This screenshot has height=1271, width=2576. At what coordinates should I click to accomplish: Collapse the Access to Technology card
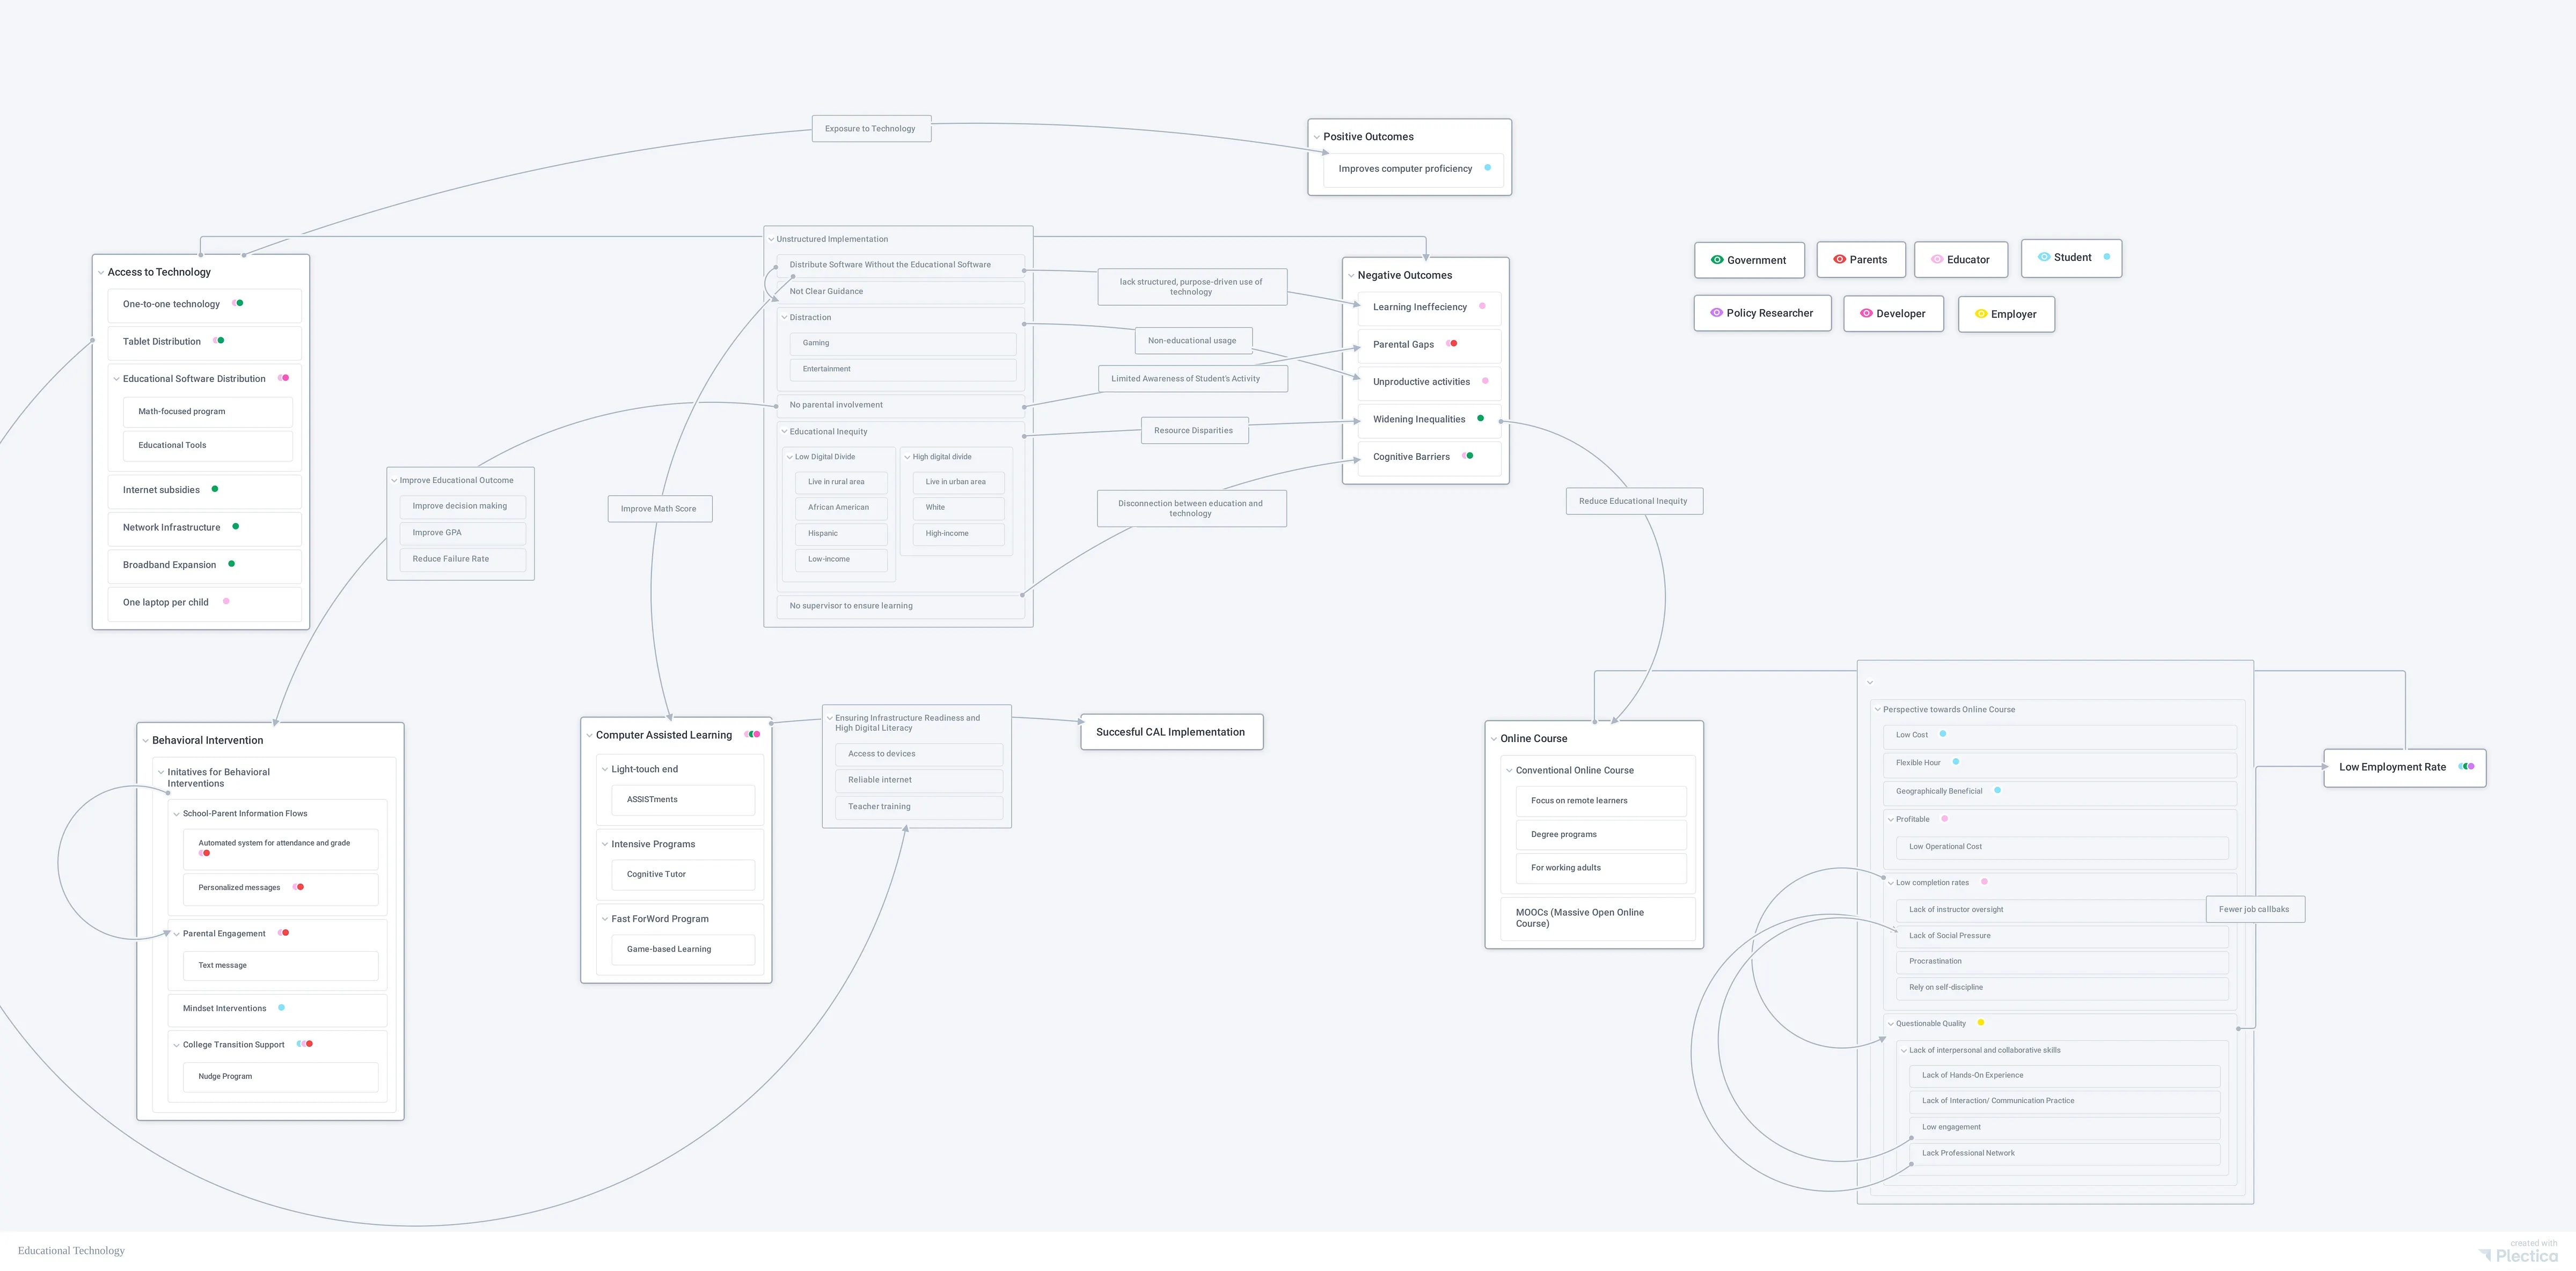101,273
